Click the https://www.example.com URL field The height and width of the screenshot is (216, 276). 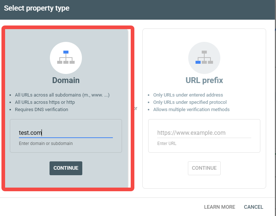click(204, 133)
